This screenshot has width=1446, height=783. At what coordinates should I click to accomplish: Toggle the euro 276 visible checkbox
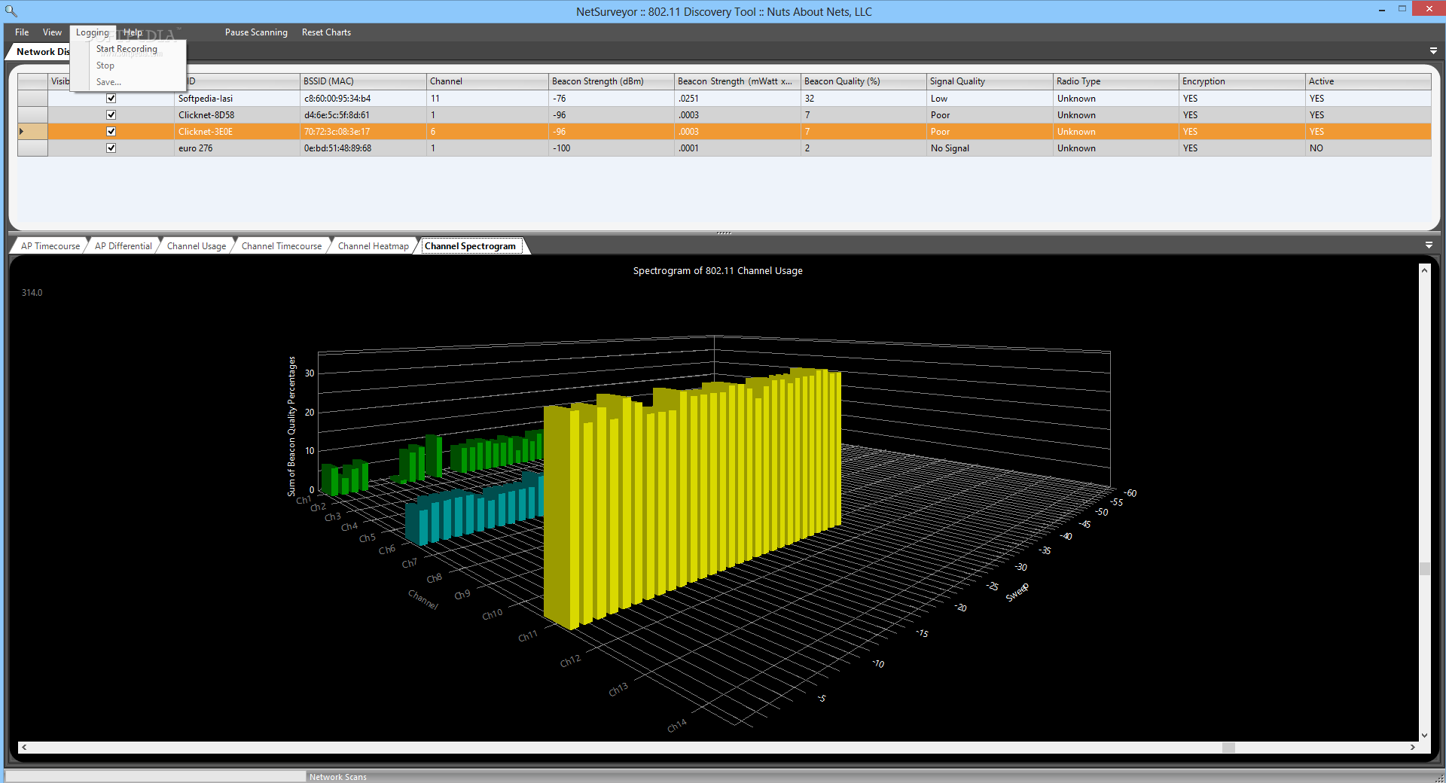[x=111, y=148]
